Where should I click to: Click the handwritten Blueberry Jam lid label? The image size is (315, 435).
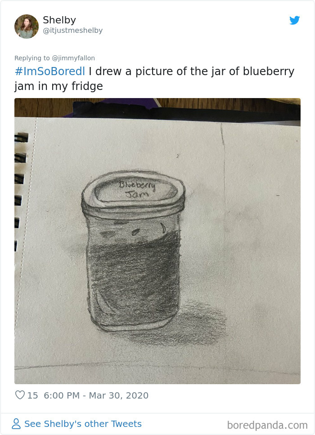(x=137, y=189)
